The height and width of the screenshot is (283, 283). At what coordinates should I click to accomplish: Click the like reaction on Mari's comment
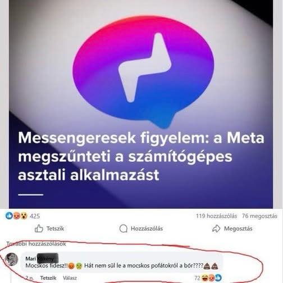pos(218,278)
